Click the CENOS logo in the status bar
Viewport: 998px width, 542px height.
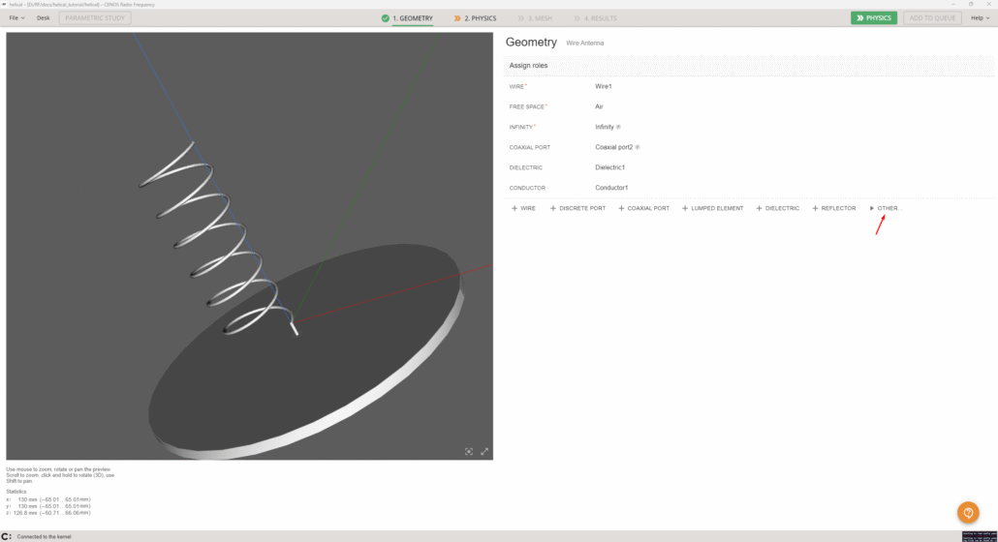click(7, 536)
